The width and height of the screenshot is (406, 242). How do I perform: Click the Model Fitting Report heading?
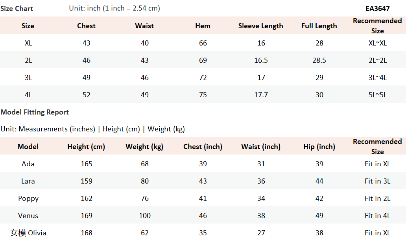pos(35,112)
